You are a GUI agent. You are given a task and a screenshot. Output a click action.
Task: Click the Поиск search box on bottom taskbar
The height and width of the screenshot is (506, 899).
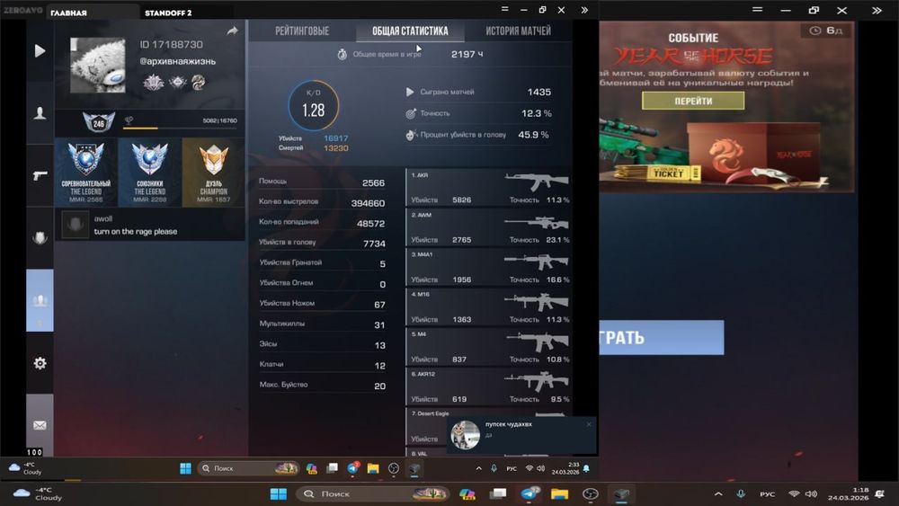371,494
